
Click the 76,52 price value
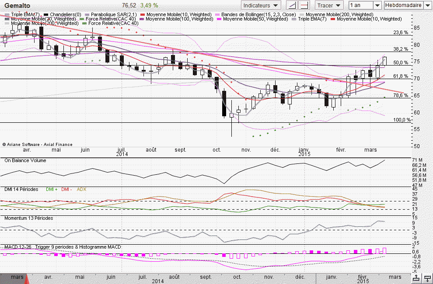pyautogui.click(x=129, y=6)
